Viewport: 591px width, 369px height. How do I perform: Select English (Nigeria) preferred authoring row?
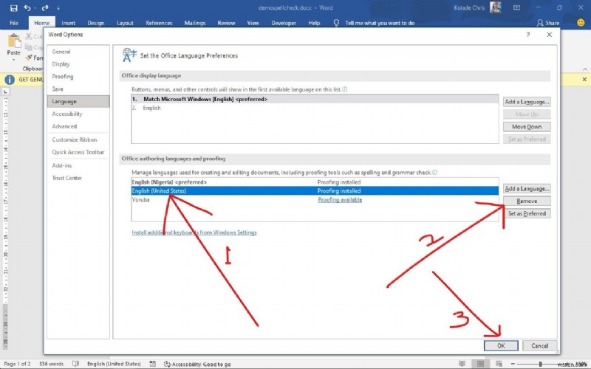[x=315, y=182]
